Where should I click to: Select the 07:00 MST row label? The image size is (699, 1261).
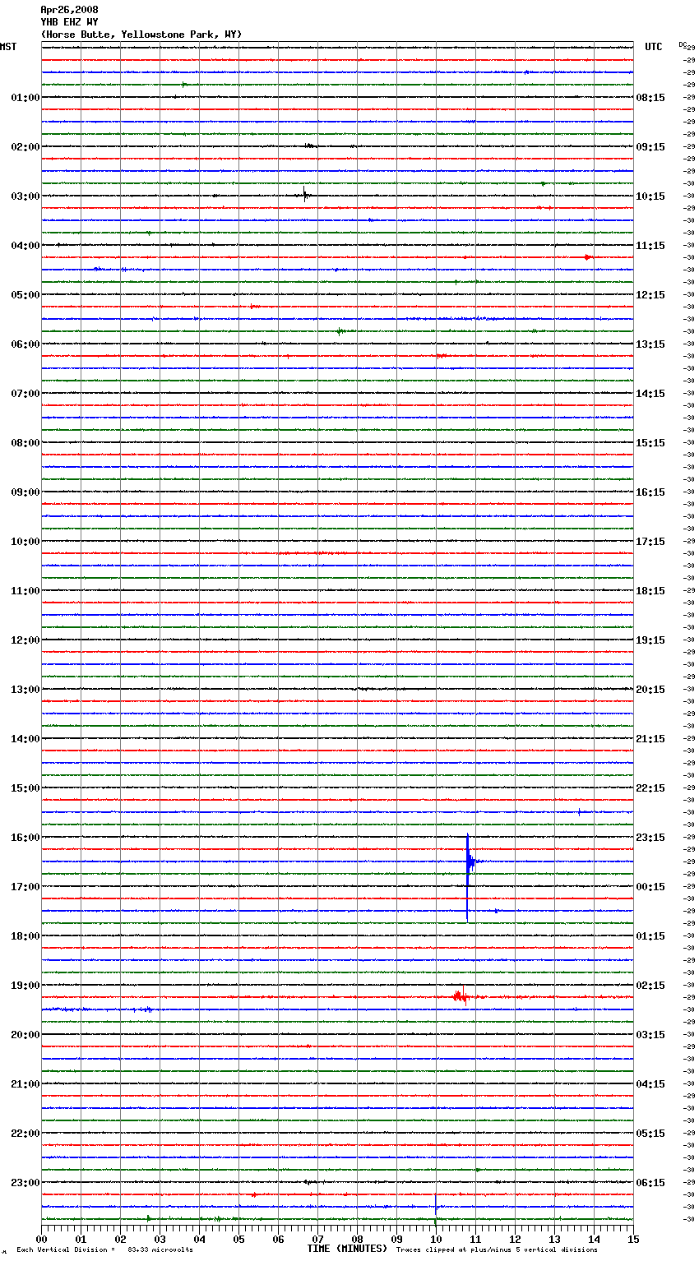point(25,394)
